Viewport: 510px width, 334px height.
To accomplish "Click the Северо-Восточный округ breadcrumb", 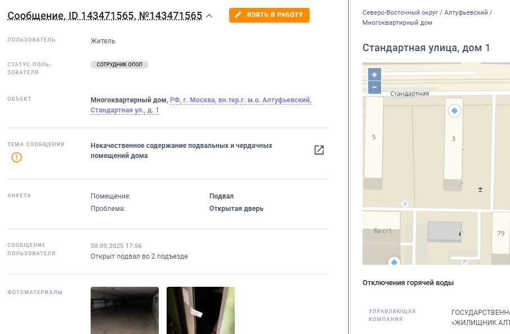I will [400, 12].
